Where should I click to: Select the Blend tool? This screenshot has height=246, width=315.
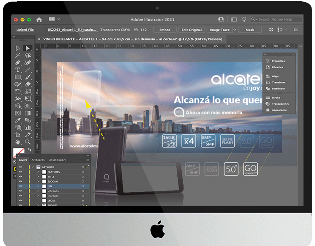[x=28, y=120]
